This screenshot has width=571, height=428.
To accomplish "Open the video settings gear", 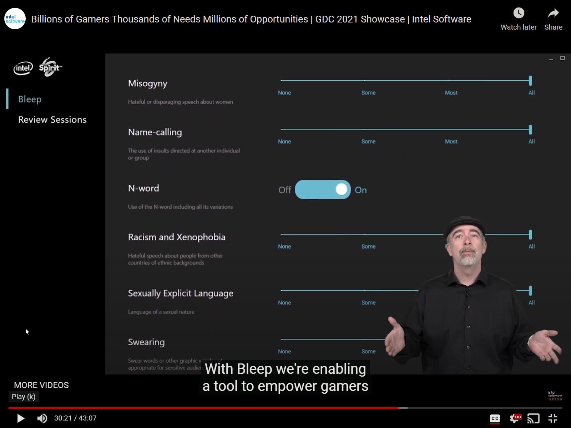I will click(515, 418).
